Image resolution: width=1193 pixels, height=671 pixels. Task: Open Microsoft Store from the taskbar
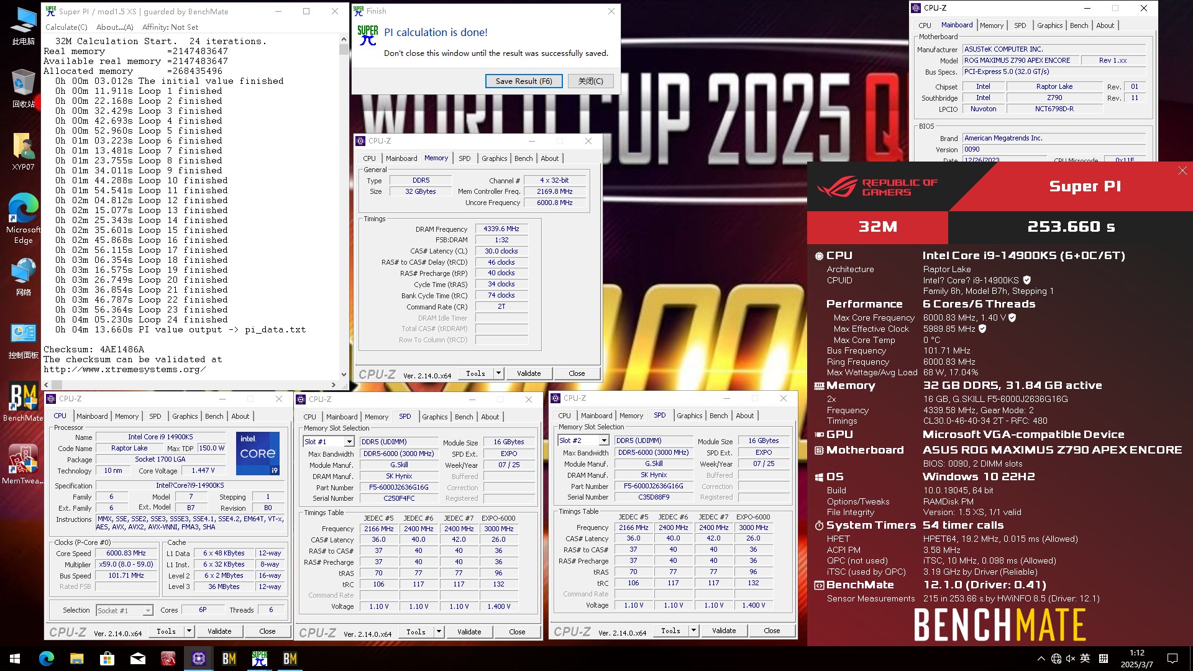click(107, 659)
